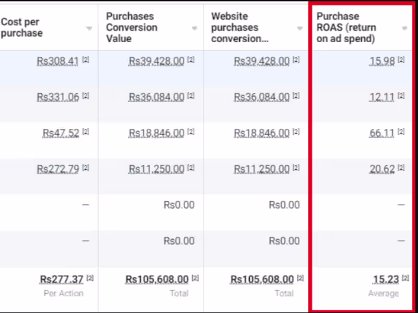Screen dimensions: 418x313
Task: Select the 20.62 ROAS value
Action: [382, 170]
